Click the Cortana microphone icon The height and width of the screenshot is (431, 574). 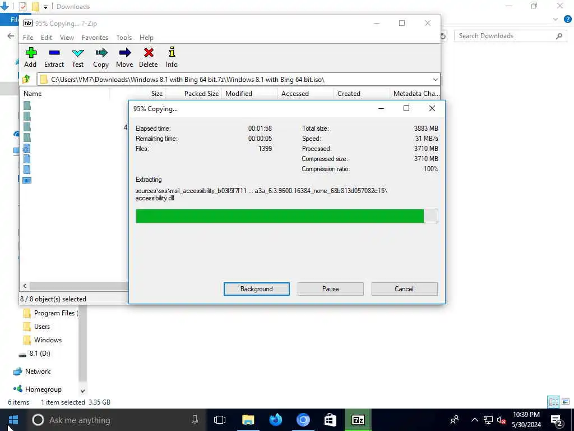(195, 420)
